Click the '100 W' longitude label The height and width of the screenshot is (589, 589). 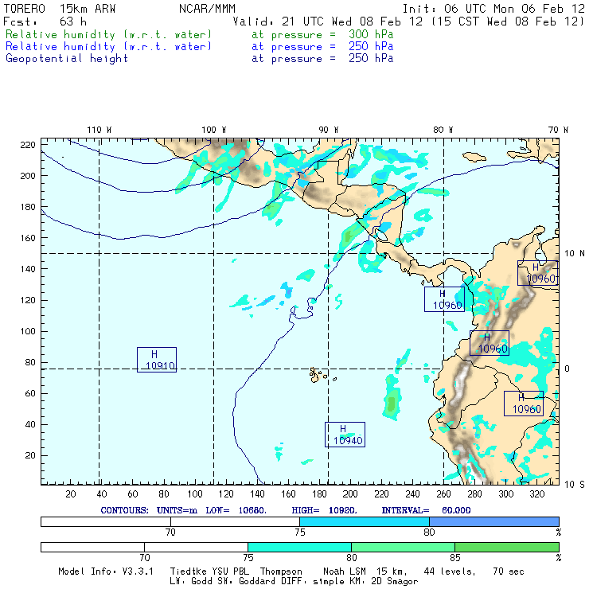coord(214,130)
